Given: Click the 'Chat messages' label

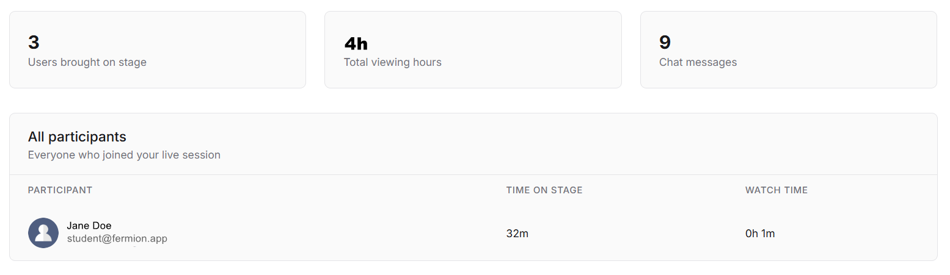Looking at the screenshot, I should coord(698,62).
